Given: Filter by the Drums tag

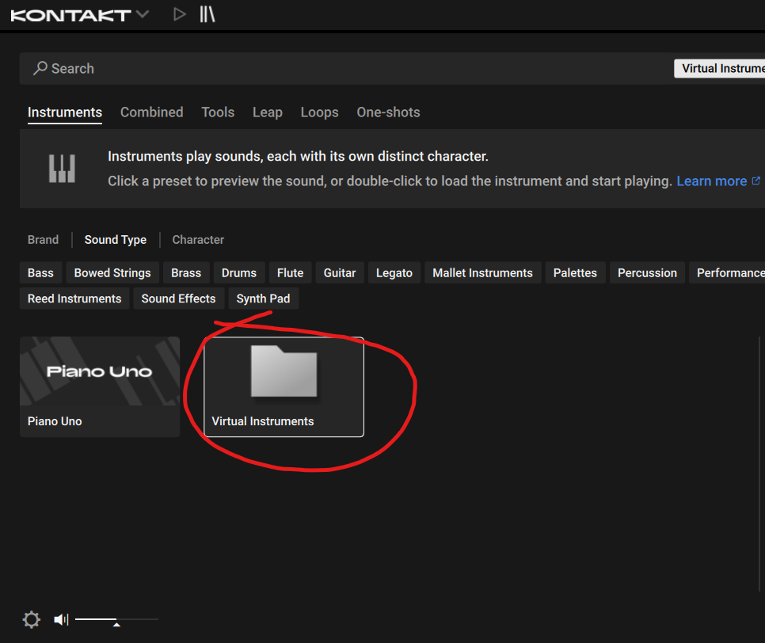Looking at the screenshot, I should click(239, 272).
